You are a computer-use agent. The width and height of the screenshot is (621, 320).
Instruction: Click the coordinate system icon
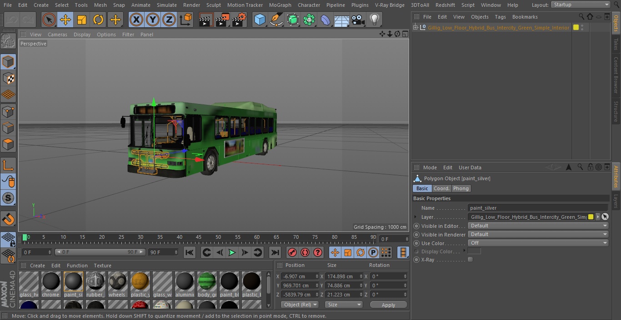[x=186, y=20]
